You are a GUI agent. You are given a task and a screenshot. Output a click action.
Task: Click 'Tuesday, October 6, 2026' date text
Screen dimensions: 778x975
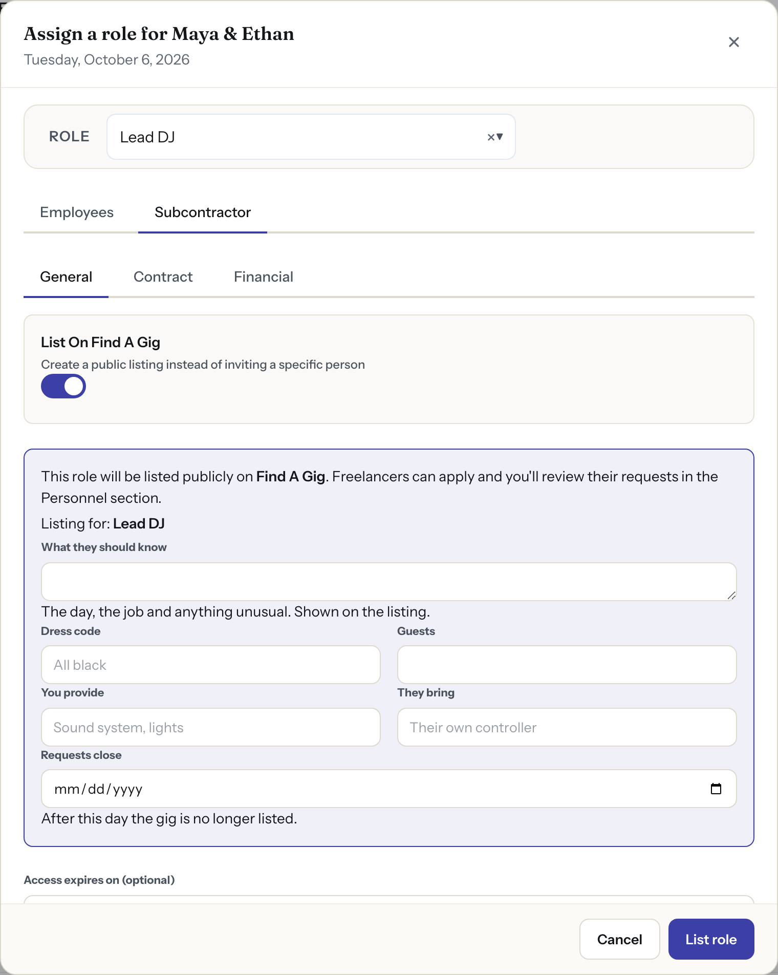pos(106,59)
